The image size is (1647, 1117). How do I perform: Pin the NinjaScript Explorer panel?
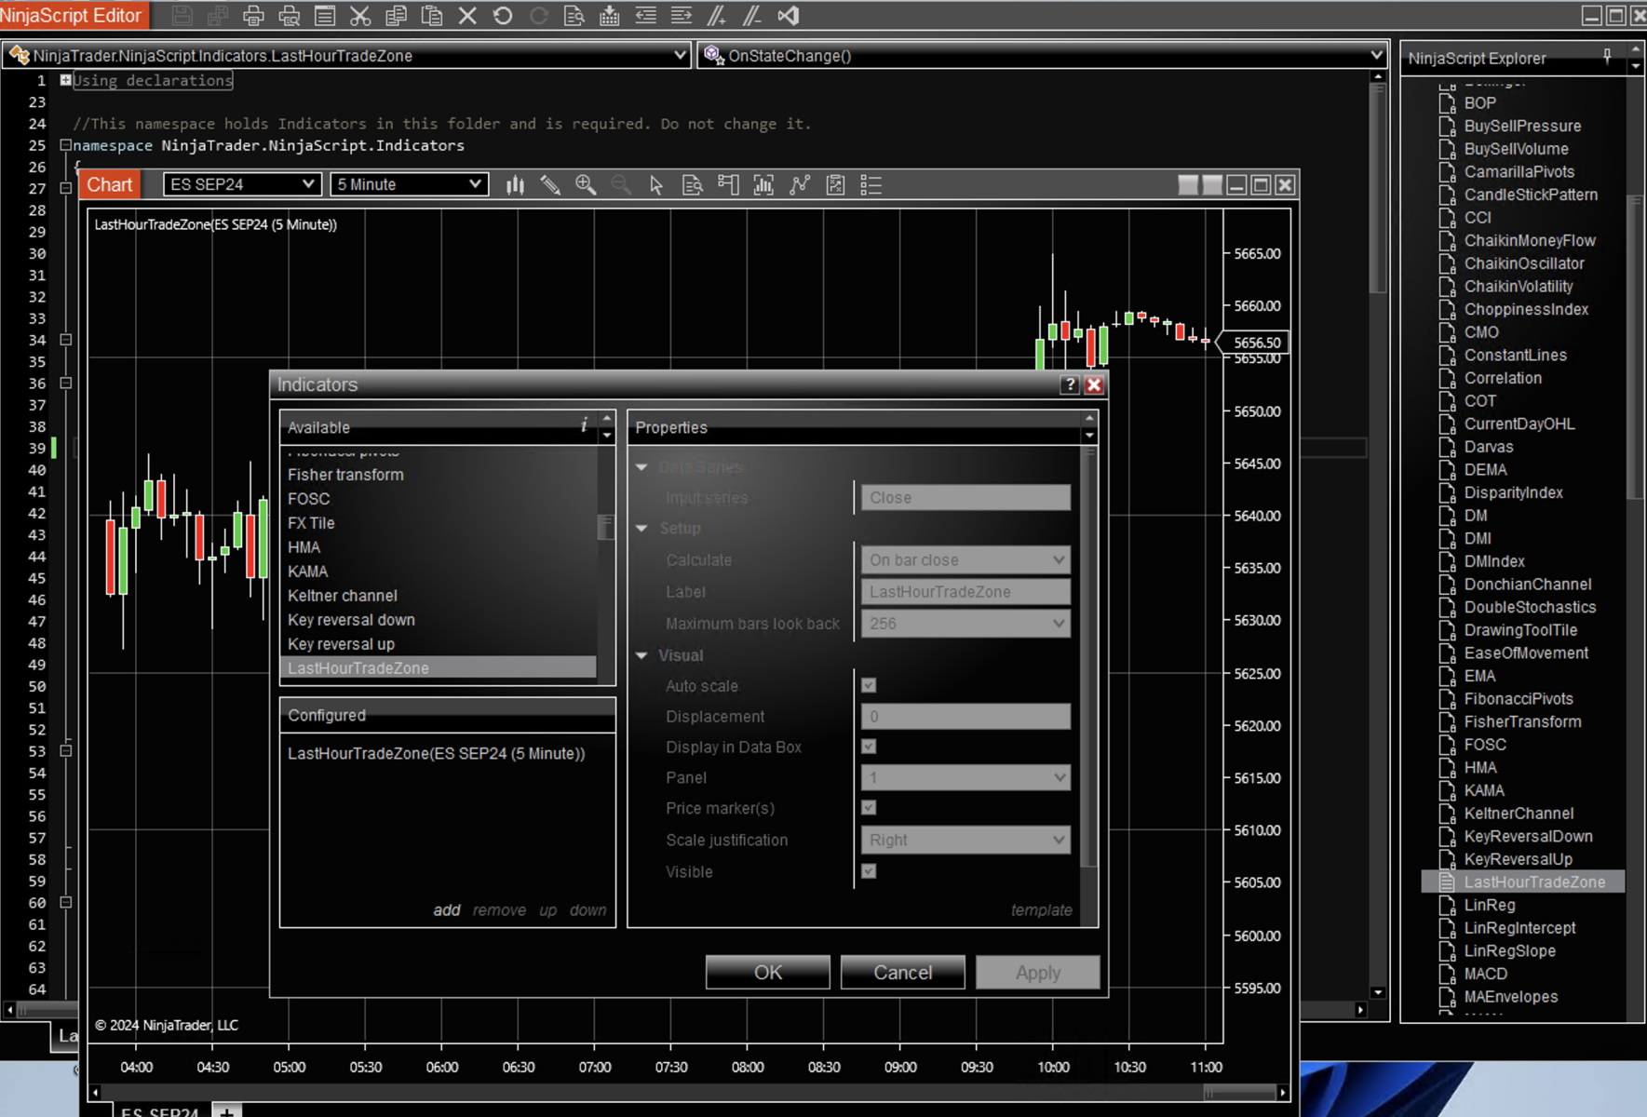click(x=1607, y=57)
